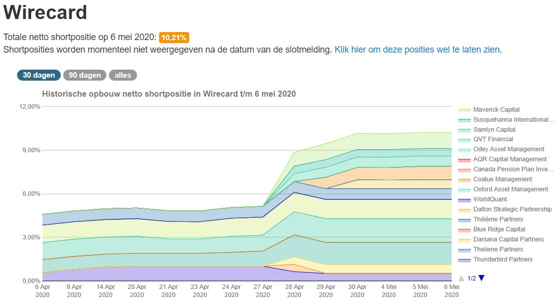
Task: Click the WorldQuant legend color swatch
Action: [x=464, y=199]
